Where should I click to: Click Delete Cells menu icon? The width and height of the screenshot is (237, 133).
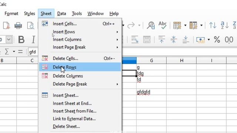tap(45, 58)
